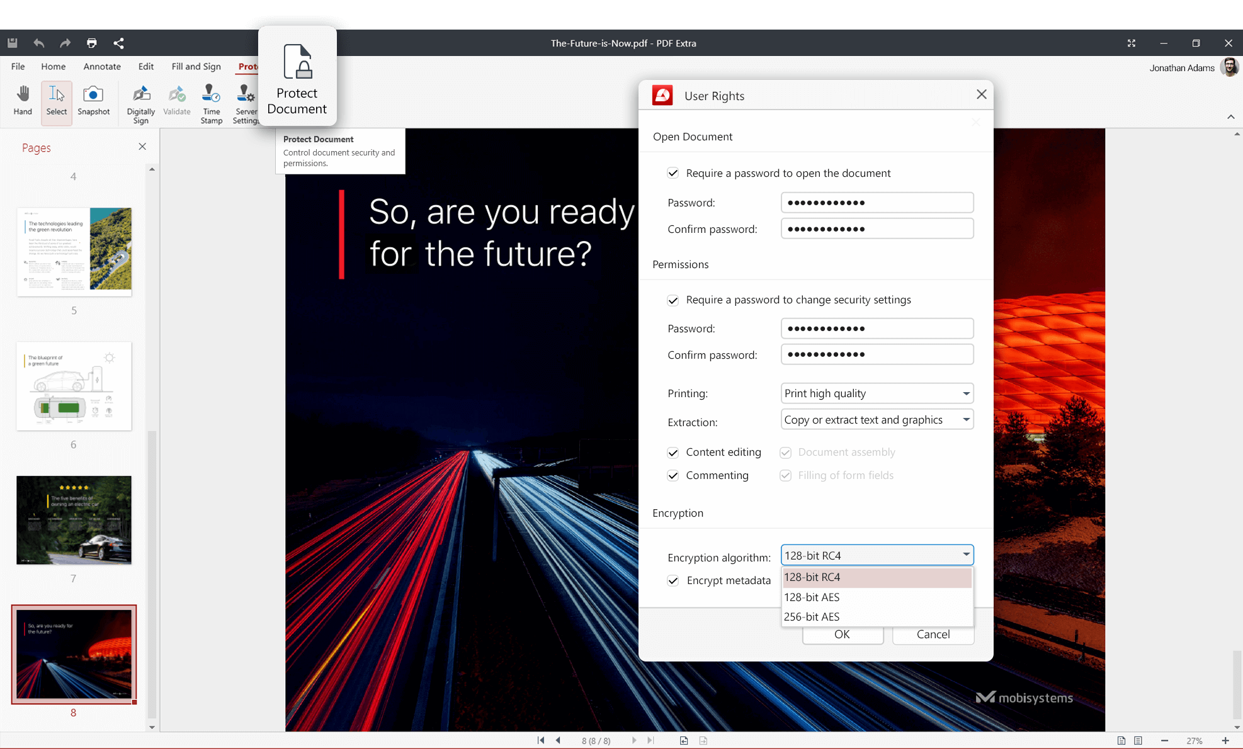Toggle Filling of form fields checkbox

click(785, 476)
